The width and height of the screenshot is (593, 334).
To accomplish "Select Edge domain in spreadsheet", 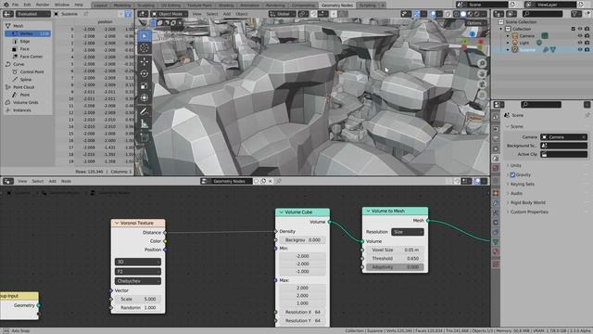I will (25, 41).
